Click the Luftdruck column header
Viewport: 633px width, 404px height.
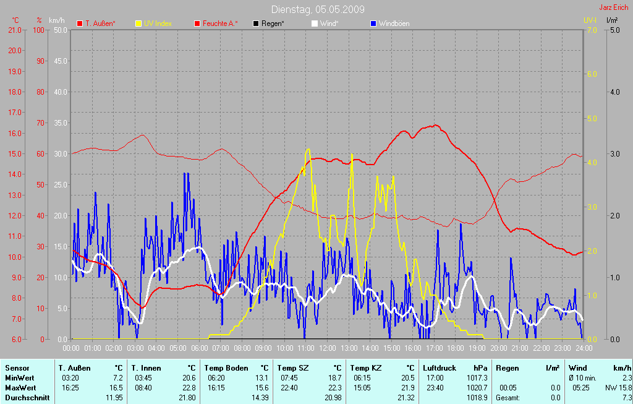[x=440, y=368]
